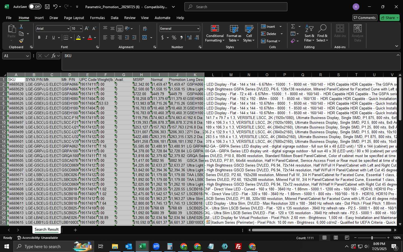Click the Delete cells button
This screenshot has height=252, width=403.
click(x=269, y=34)
